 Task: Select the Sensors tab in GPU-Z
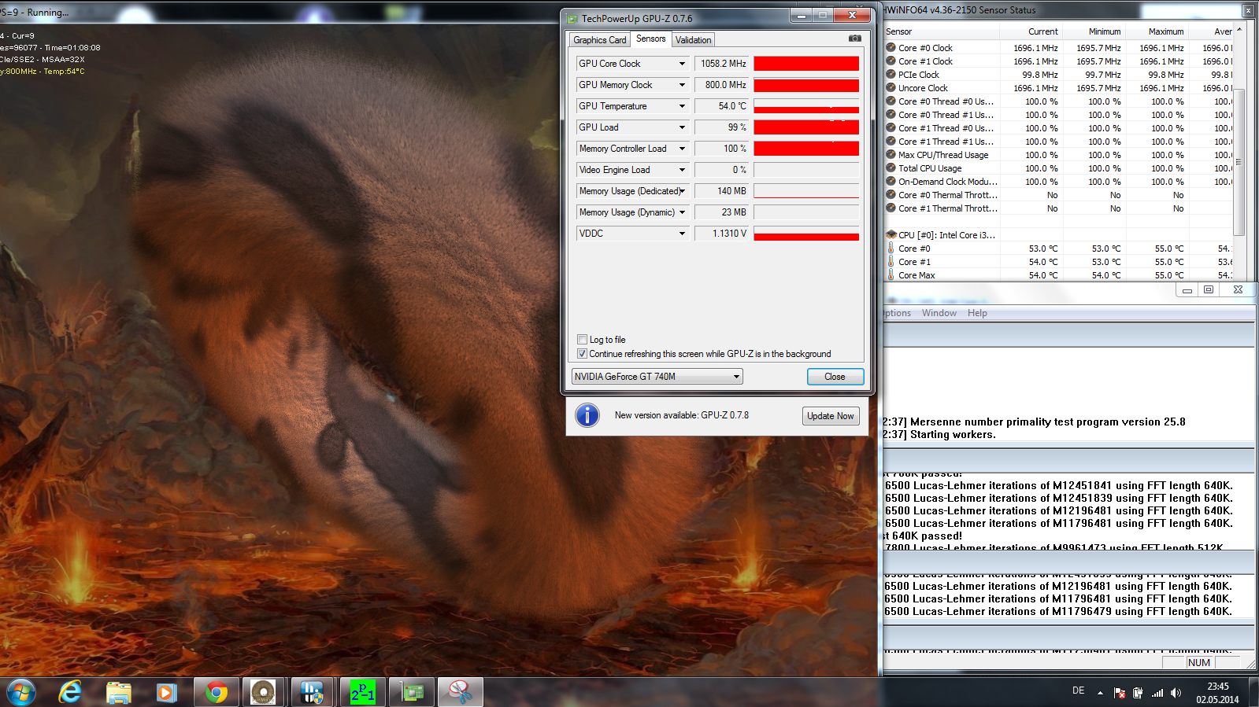pos(651,39)
